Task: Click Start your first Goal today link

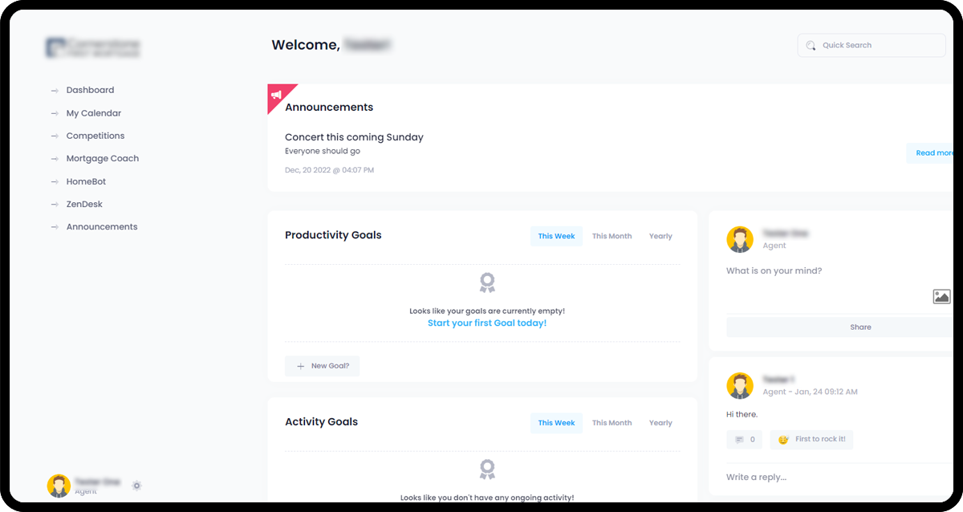Action: click(x=487, y=323)
